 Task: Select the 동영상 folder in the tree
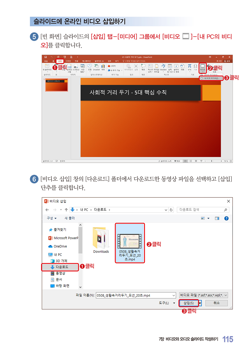(58, 273)
